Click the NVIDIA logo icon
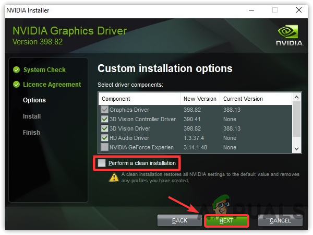 point(289,36)
